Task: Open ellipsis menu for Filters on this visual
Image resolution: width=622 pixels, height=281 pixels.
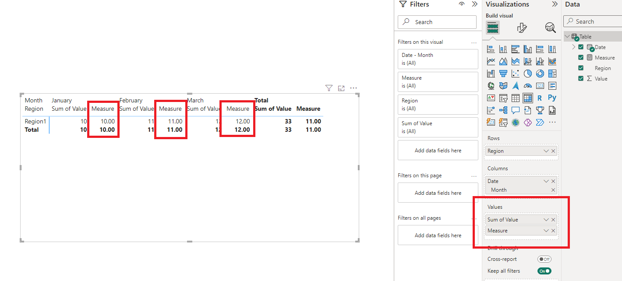Action: pos(474,42)
